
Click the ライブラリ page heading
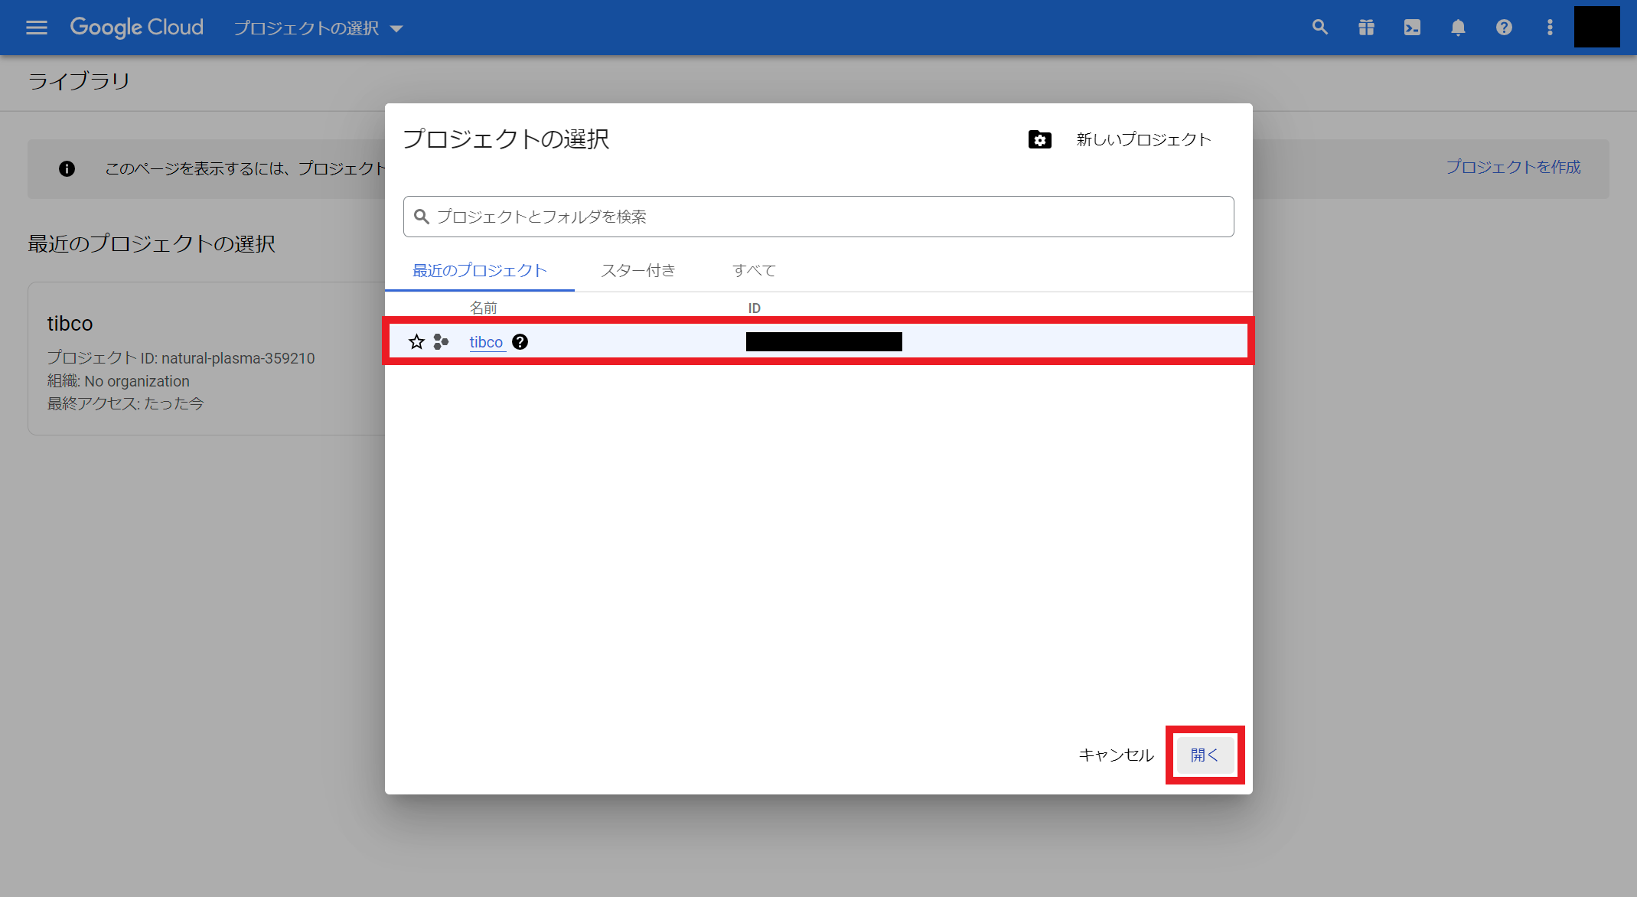tap(79, 81)
